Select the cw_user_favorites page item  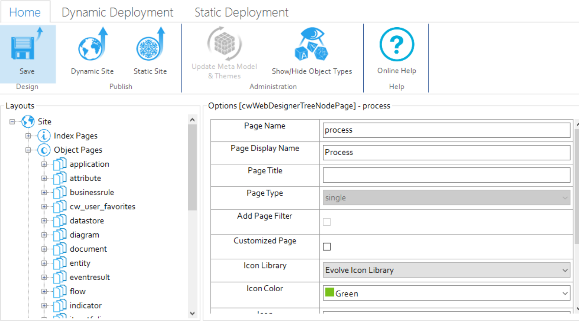[x=102, y=206]
